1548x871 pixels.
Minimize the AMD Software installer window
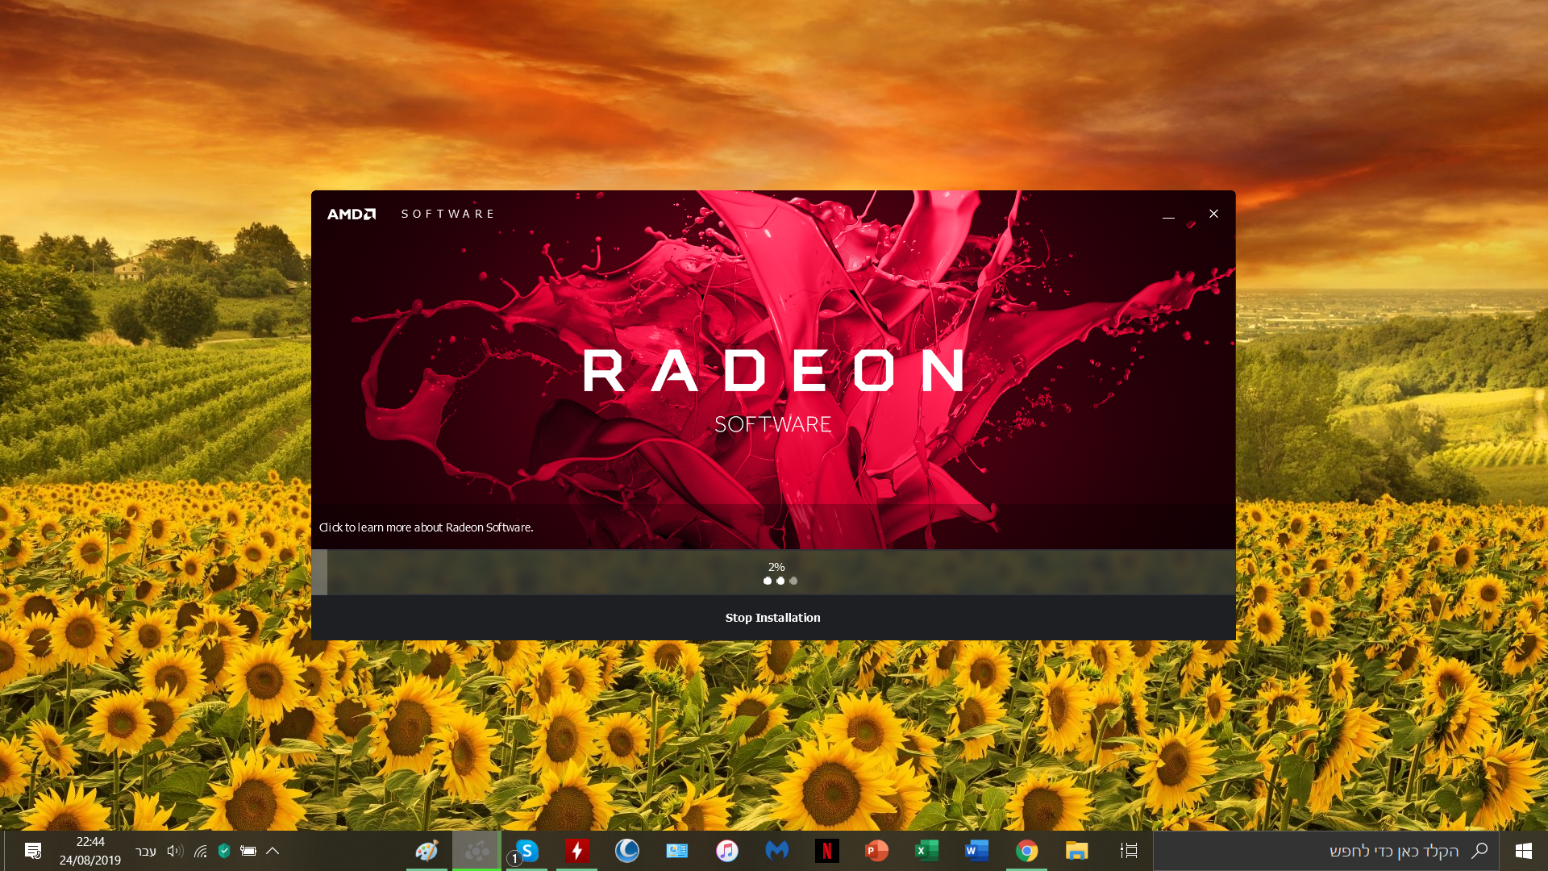[x=1168, y=215]
